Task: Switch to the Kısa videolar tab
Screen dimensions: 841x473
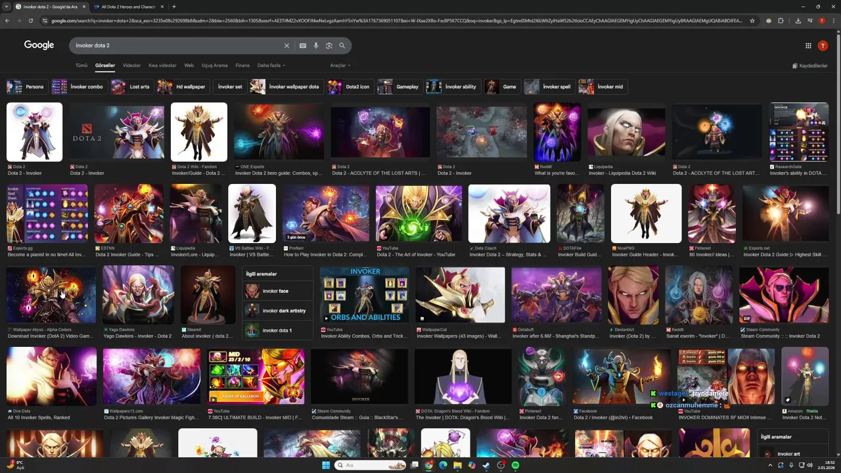Action: (162, 66)
